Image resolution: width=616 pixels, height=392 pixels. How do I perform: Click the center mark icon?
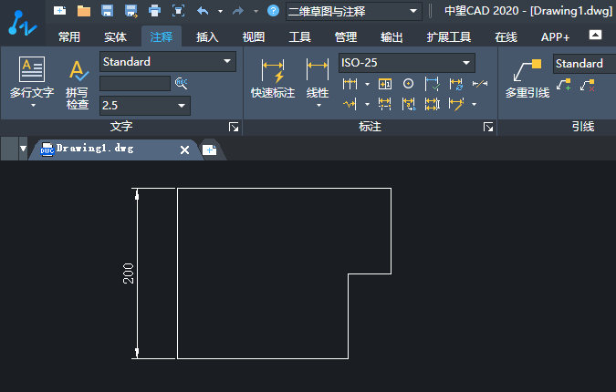(408, 84)
